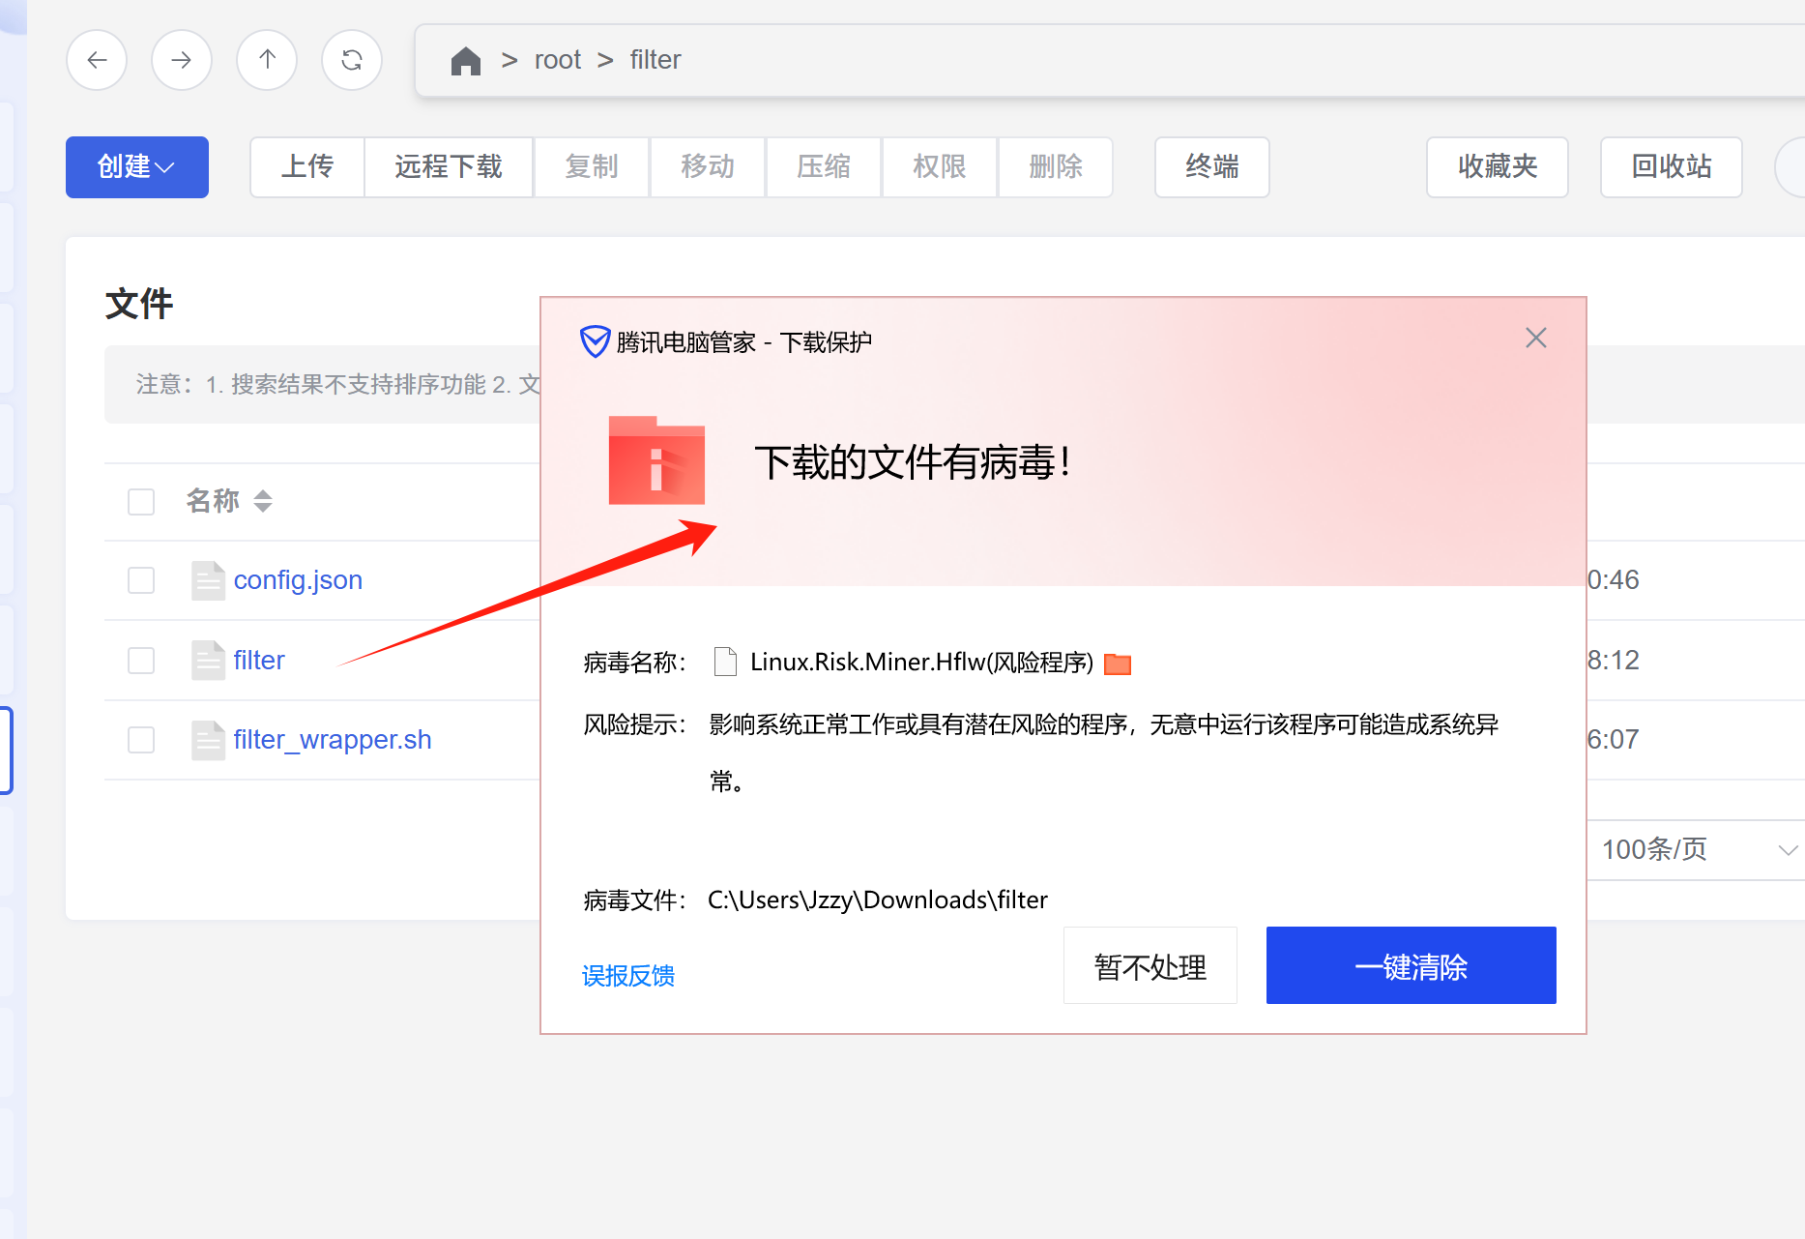Click the filter file icon
This screenshot has height=1239, width=1805.
pos(208,661)
